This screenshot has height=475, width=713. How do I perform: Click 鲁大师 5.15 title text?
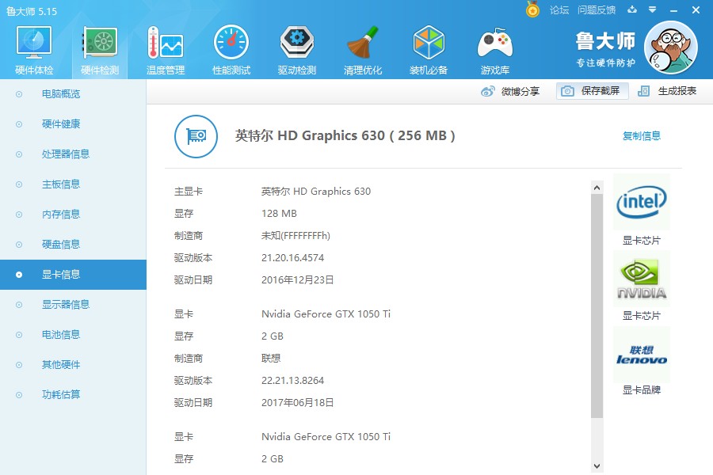[32, 11]
